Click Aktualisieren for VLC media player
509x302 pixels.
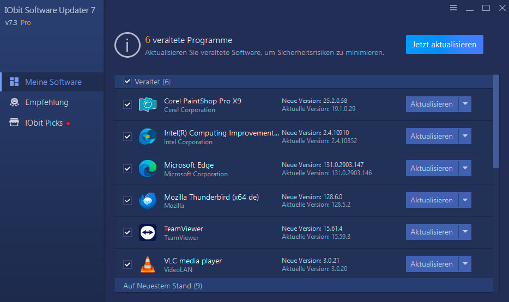(x=432, y=264)
